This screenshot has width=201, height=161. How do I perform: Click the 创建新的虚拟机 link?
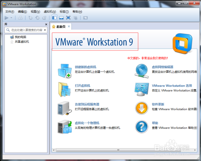coord(86,67)
